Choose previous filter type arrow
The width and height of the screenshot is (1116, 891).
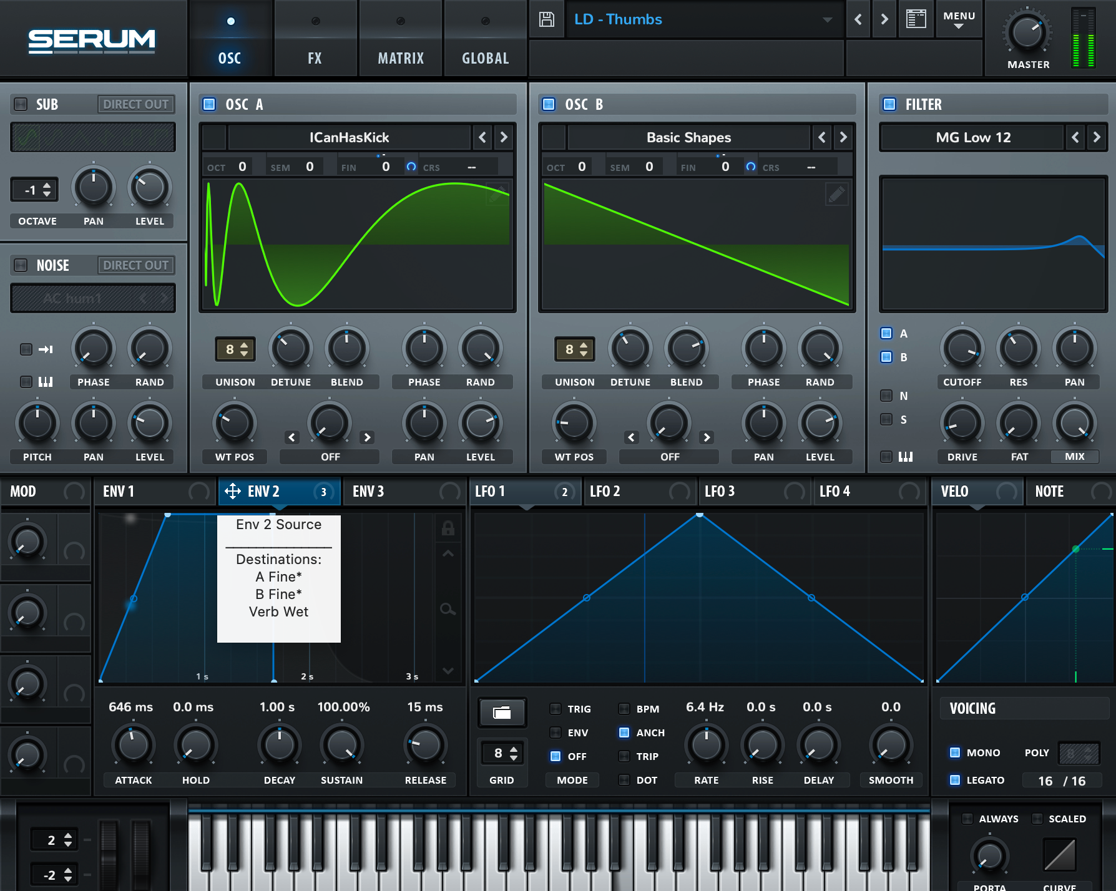click(1075, 137)
